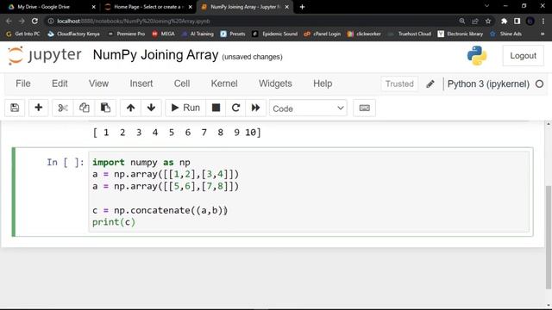This screenshot has width=552, height=310.
Task: Go back in browser history
Action: pyautogui.click(x=9, y=21)
